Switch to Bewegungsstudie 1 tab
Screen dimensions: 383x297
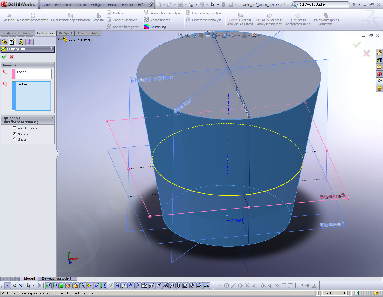click(x=57, y=278)
